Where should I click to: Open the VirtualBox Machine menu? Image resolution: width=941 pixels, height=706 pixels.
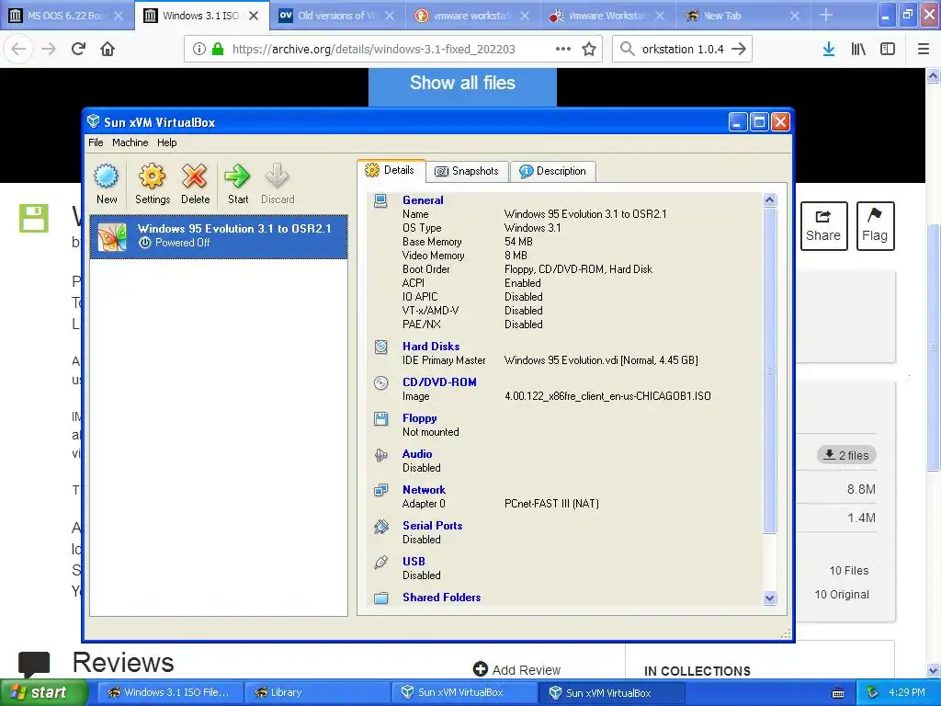point(130,142)
